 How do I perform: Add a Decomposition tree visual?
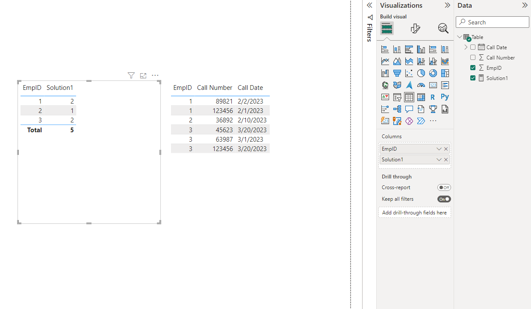(x=397, y=109)
